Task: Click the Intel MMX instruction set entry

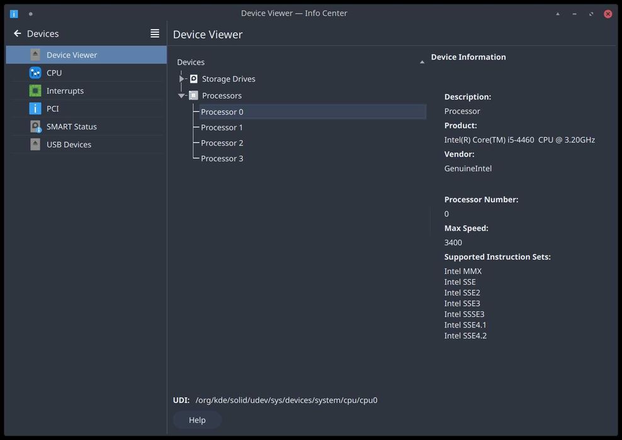Action: pos(463,272)
